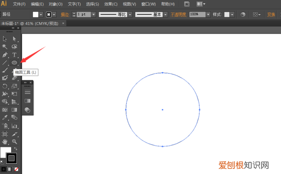Select the Type tool

pyautogui.click(x=15, y=55)
